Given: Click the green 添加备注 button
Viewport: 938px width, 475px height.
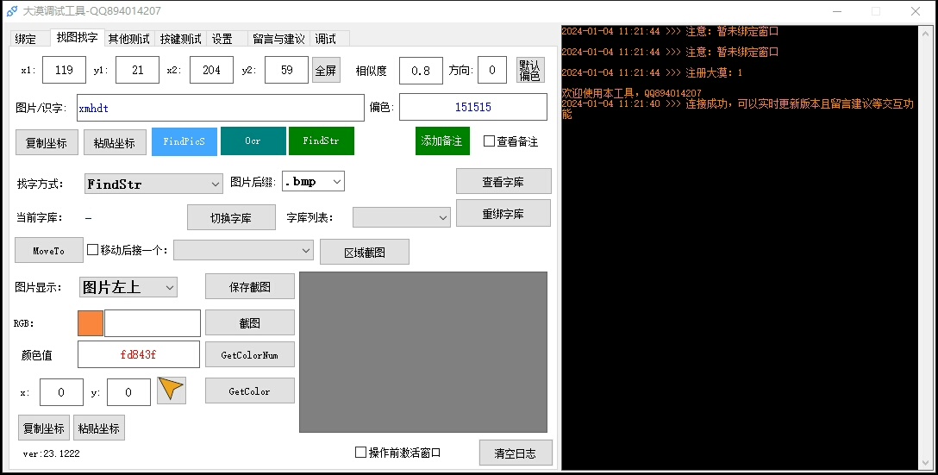Looking at the screenshot, I should (x=442, y=141).
